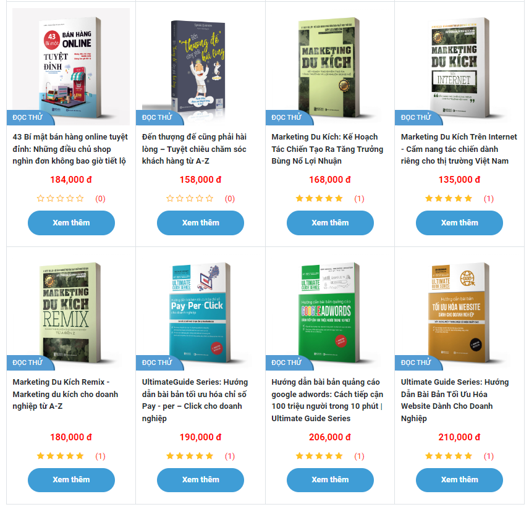
Task: Click Xem thêm under the 206,000 đ book
Action: pyautogui.click(x=330, y=480)
